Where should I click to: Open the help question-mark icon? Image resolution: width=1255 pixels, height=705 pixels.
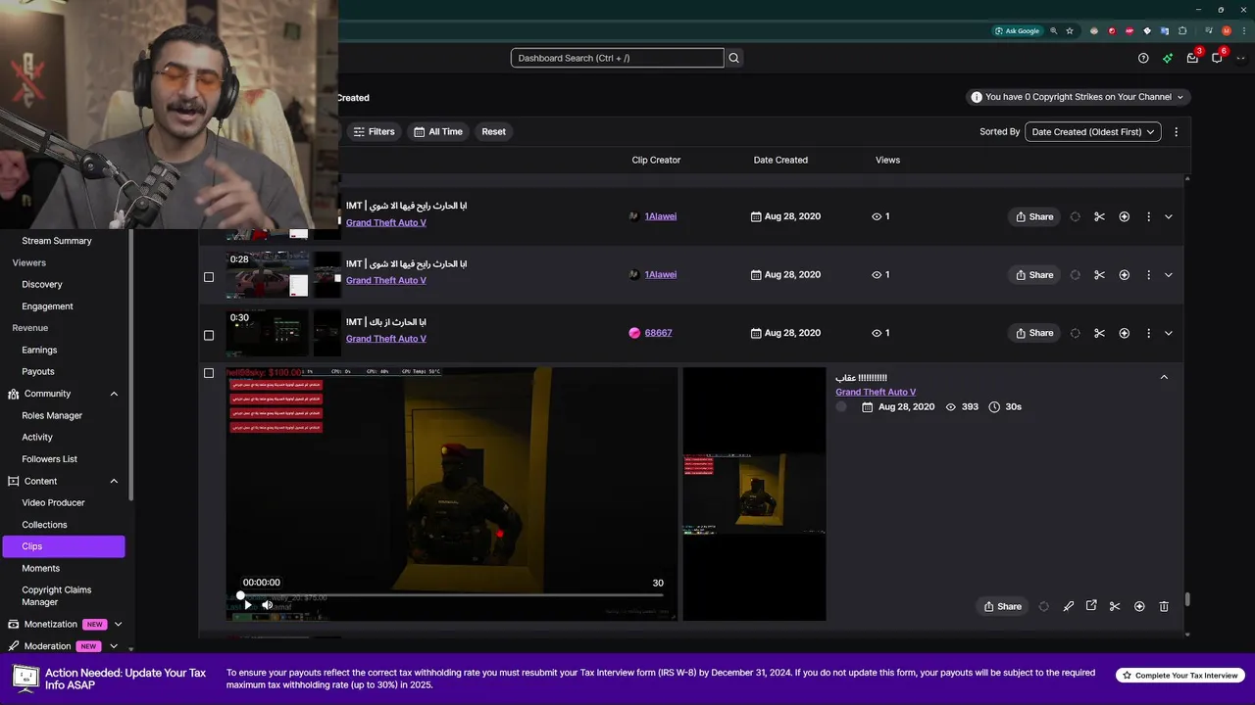(1143, 58)
